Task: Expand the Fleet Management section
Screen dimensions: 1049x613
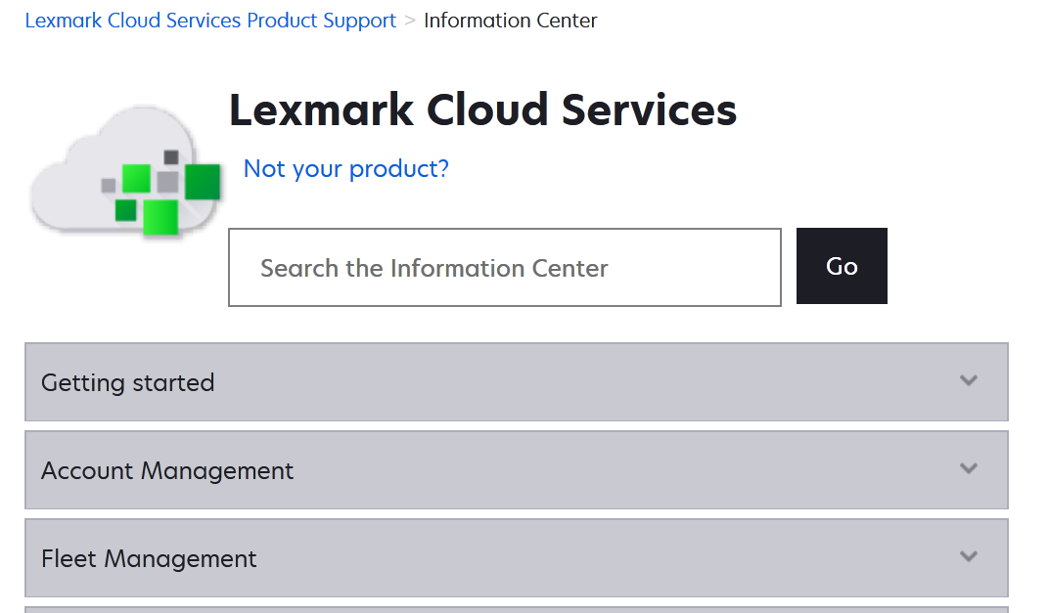Action: (x=517, y=557)
